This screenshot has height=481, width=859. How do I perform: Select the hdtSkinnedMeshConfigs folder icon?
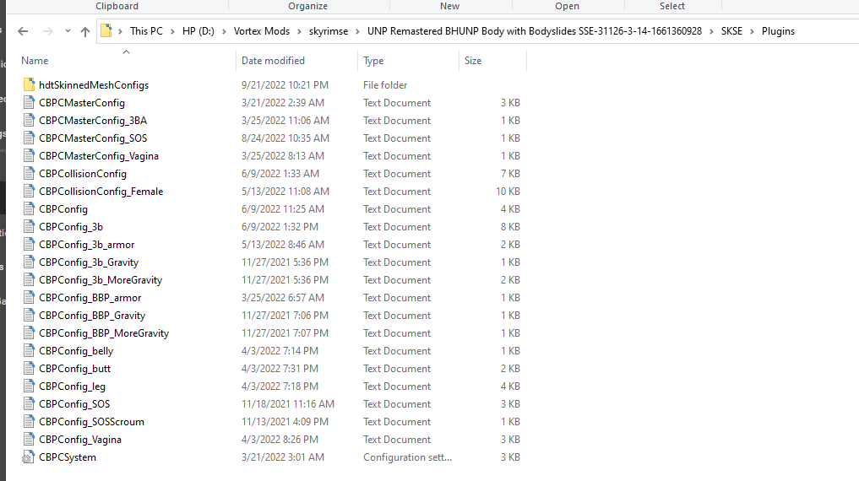point(29,85)
